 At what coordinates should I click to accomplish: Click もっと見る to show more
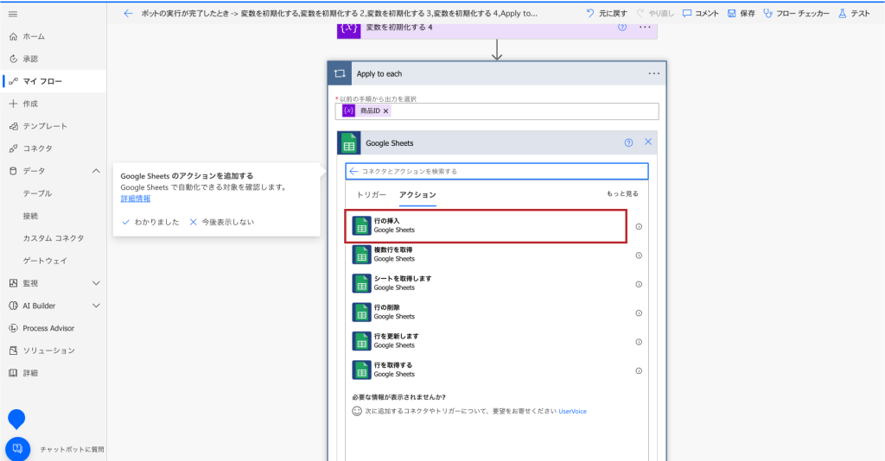tap(622, 194)
